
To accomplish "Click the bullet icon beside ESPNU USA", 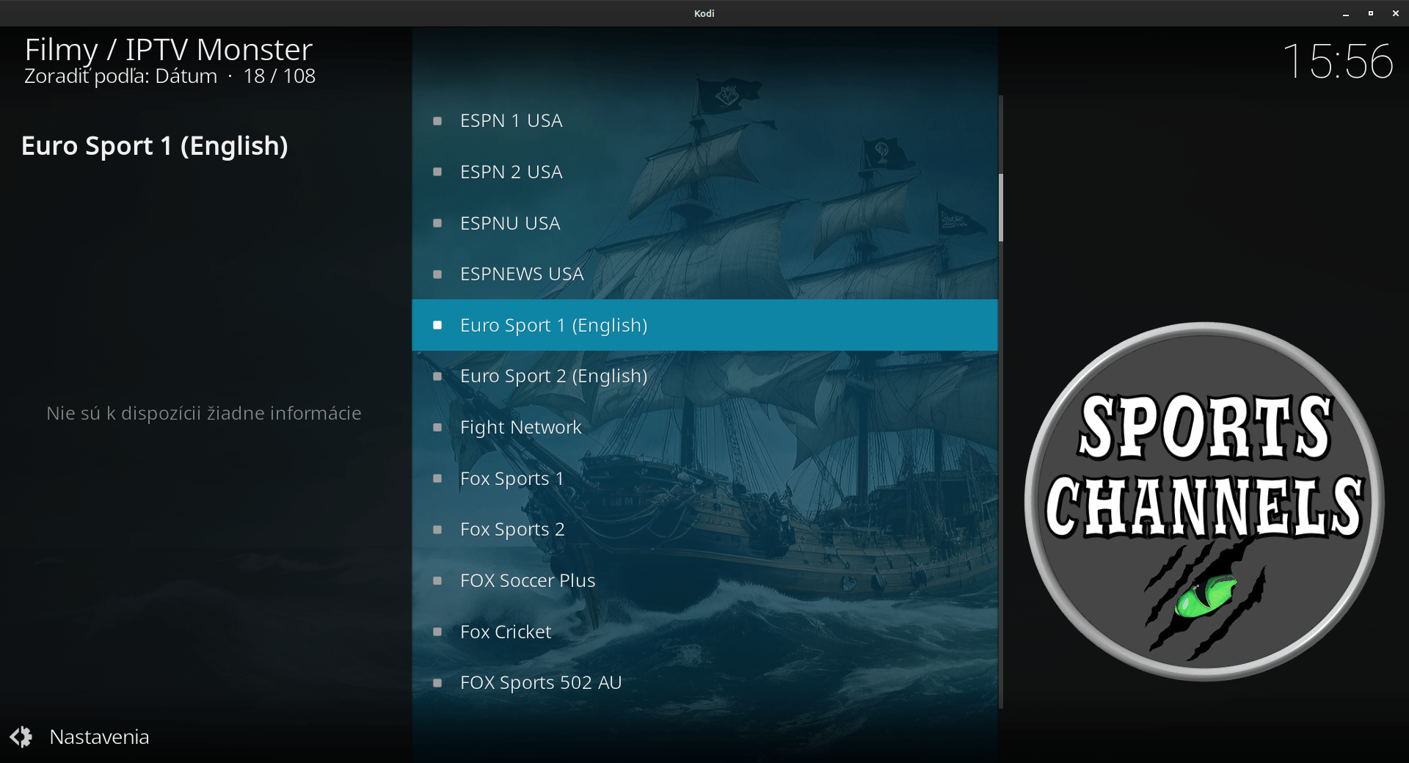I will point(437,223).
